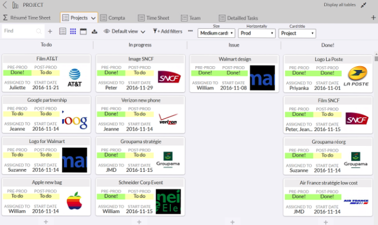
Task: Click the Verizon logo thumbnail
Action: [168, 119]
